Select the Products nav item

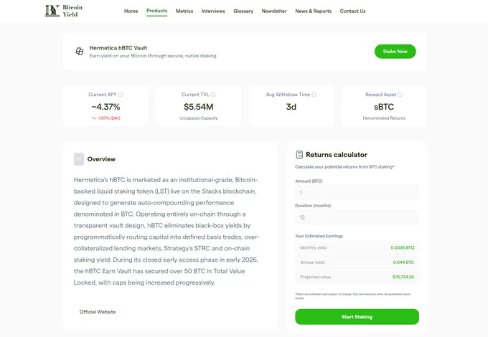click(157, 11)
